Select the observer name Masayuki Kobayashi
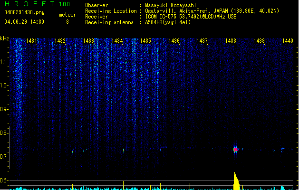 point(171,5)
